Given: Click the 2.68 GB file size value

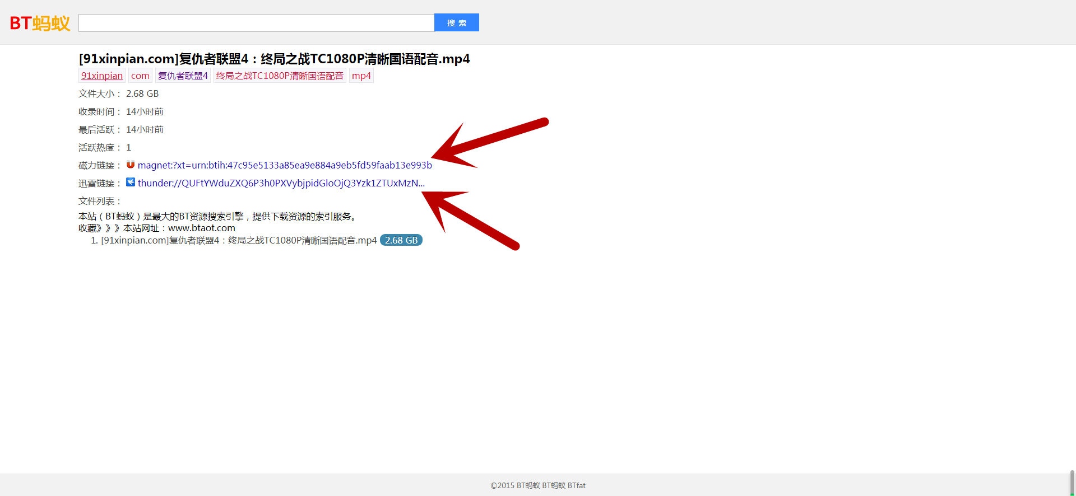Looking at the screenshot, I should pyautogui.click(x=142, y=93).
